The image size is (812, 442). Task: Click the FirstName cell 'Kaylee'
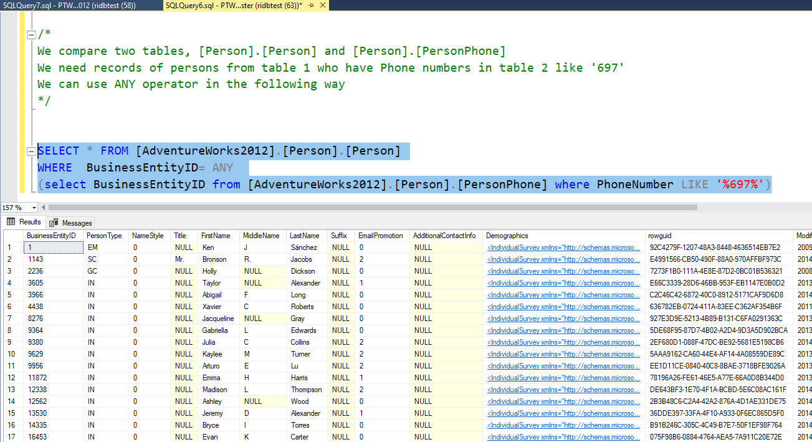219,354
